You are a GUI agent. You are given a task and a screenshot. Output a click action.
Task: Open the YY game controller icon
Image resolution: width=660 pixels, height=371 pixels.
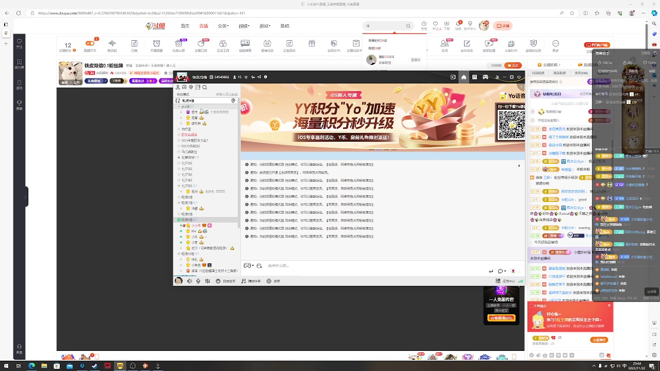tap(485, 77)
